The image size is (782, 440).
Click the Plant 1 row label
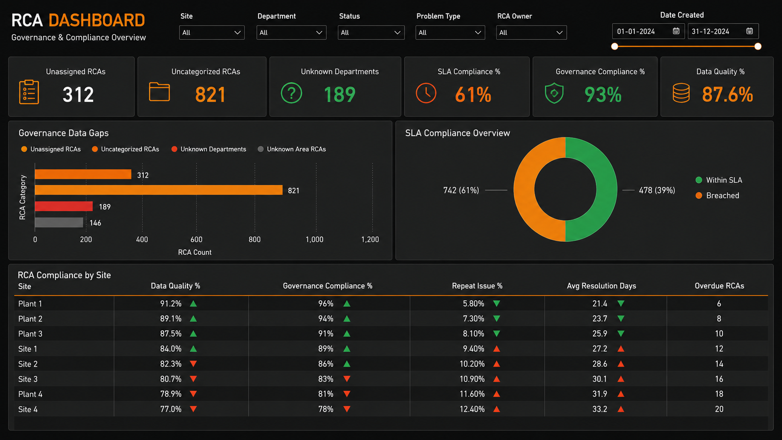click(30, 304)
